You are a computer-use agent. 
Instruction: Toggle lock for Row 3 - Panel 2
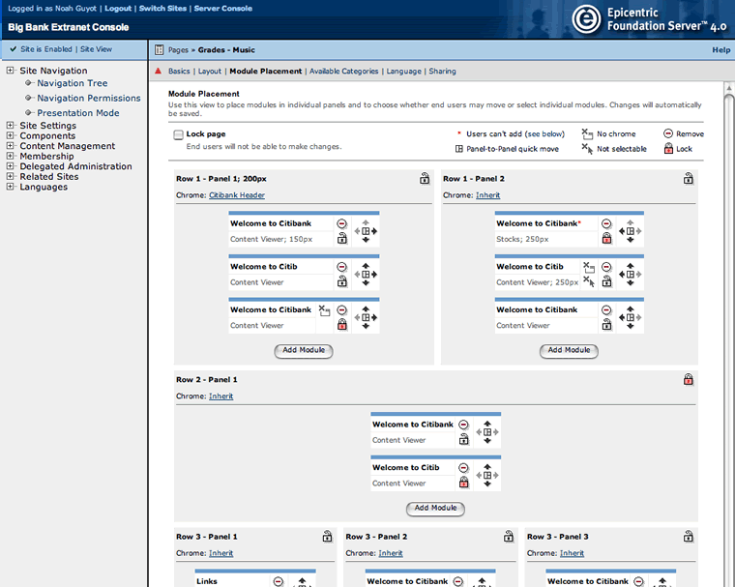(x=509, y=536)
